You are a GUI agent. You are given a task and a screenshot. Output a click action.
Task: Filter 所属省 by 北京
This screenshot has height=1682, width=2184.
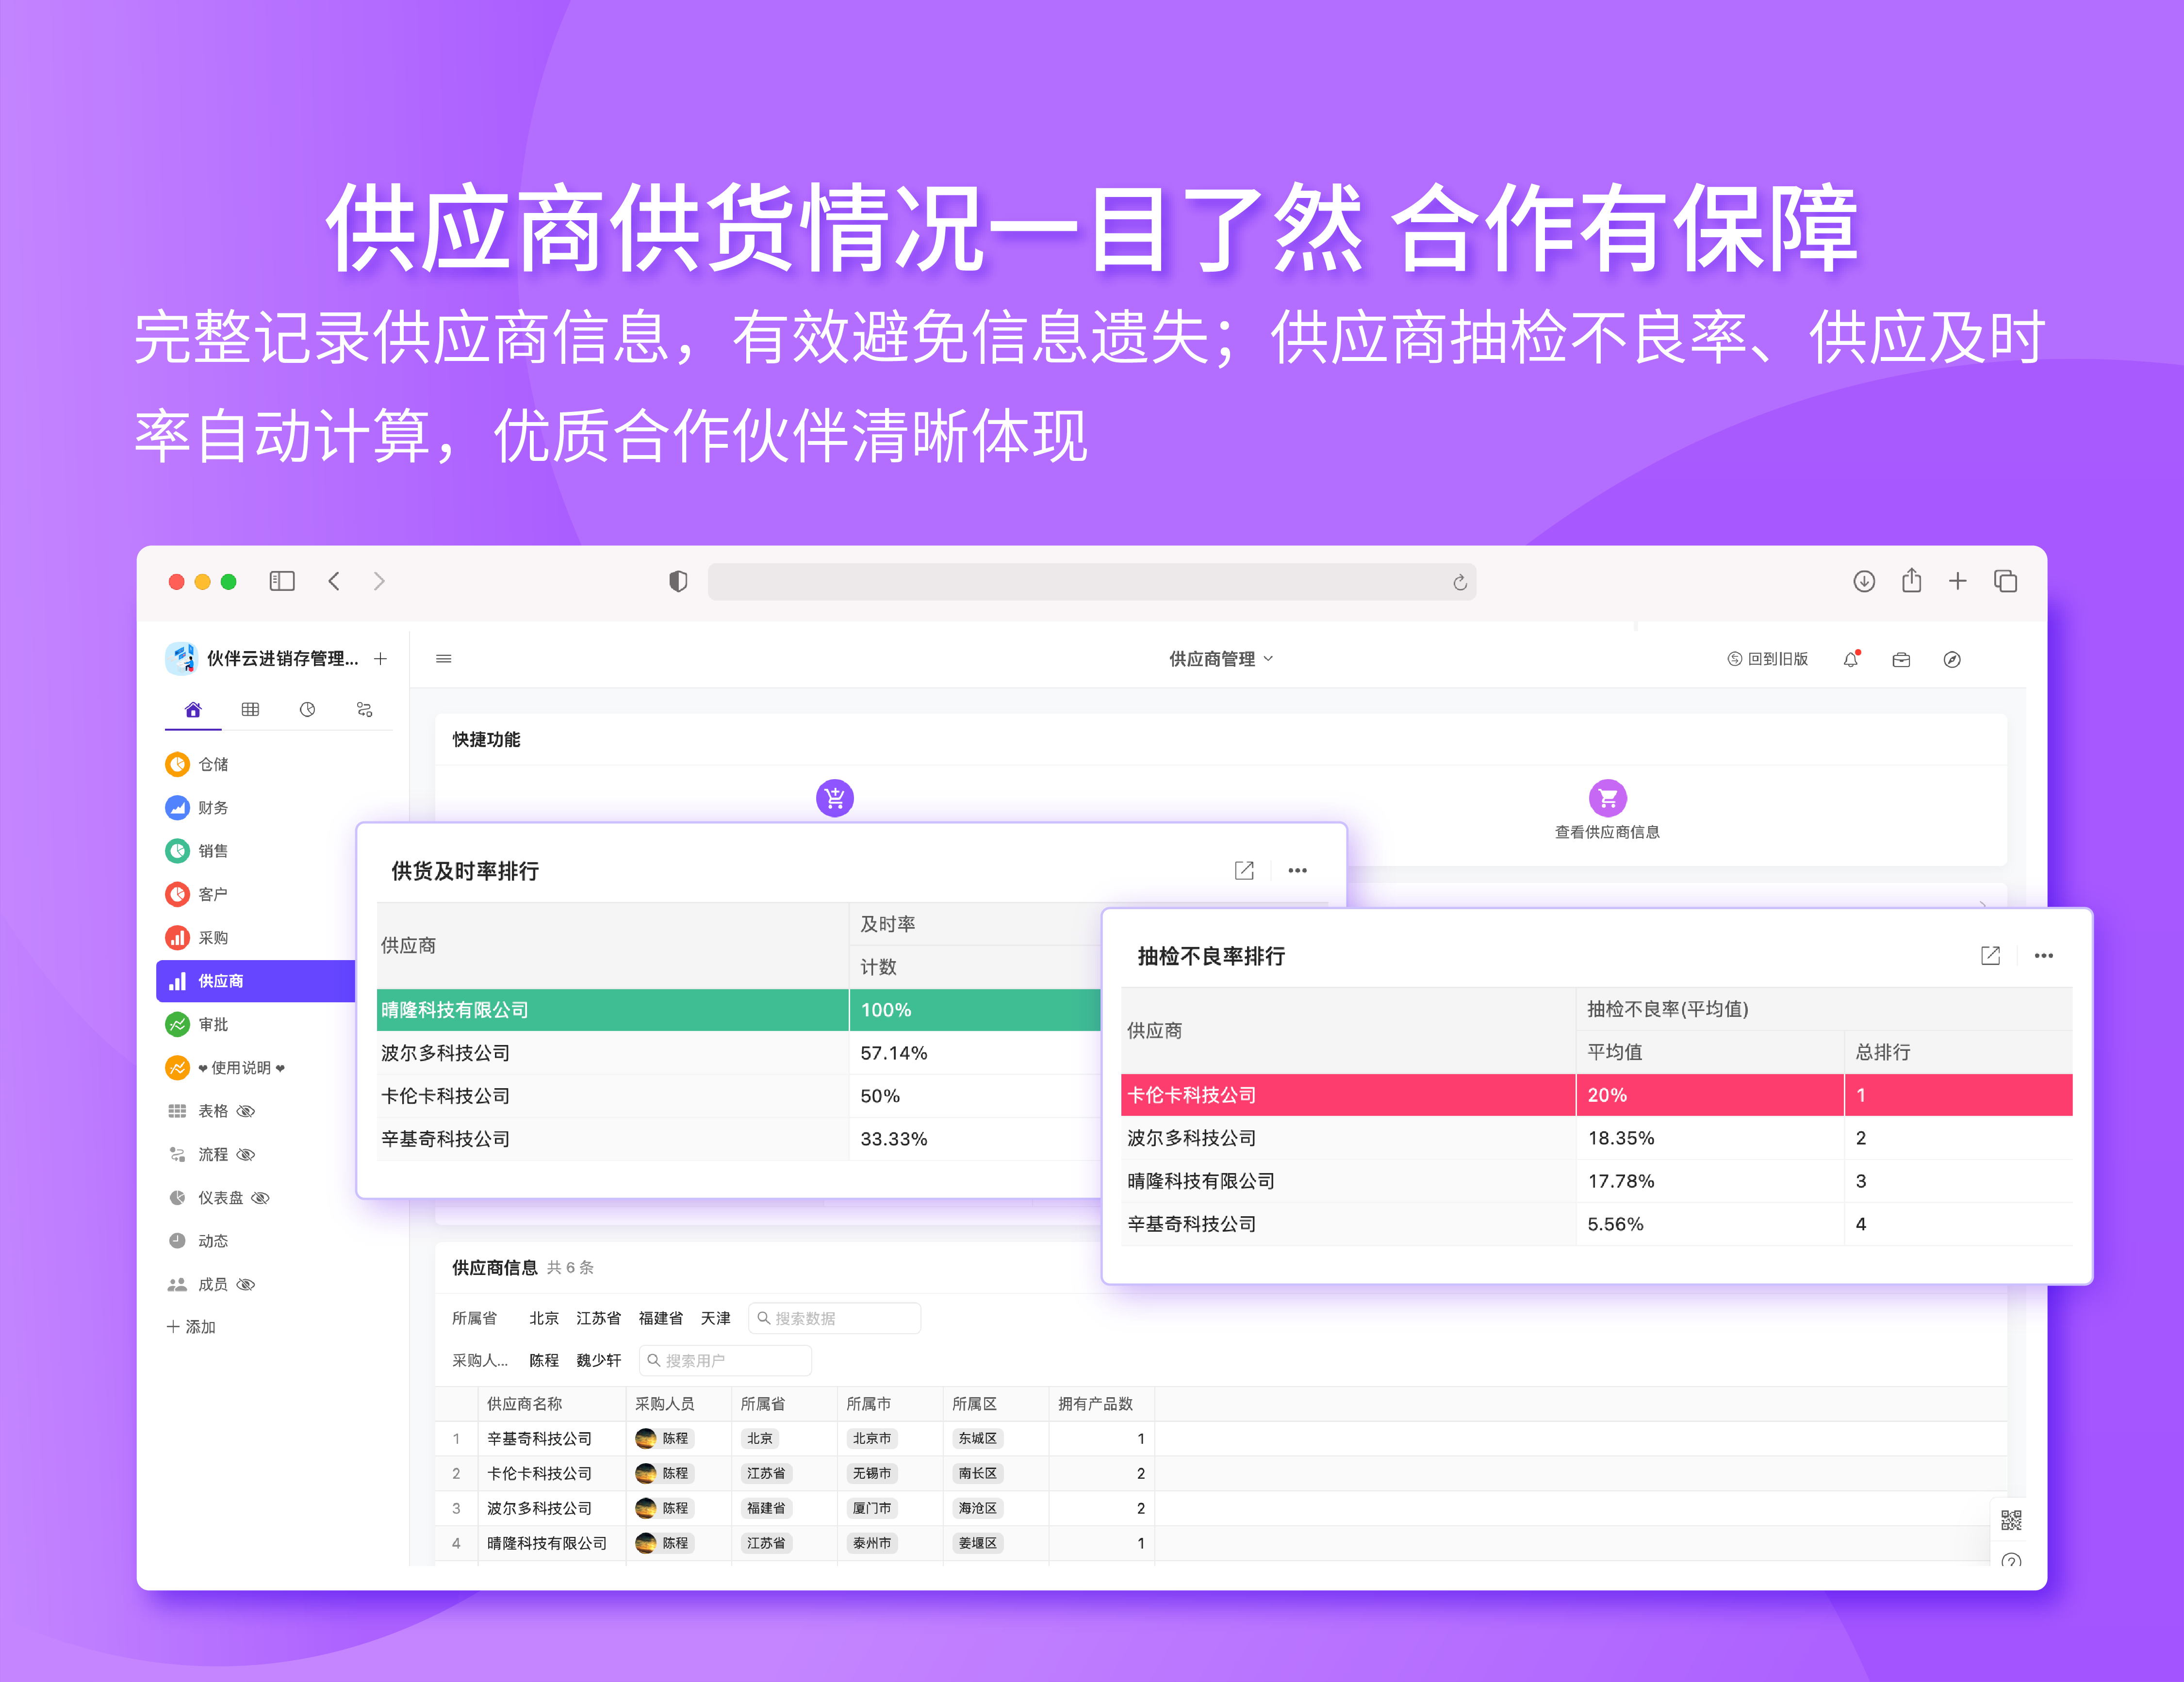pos(544,1318)
